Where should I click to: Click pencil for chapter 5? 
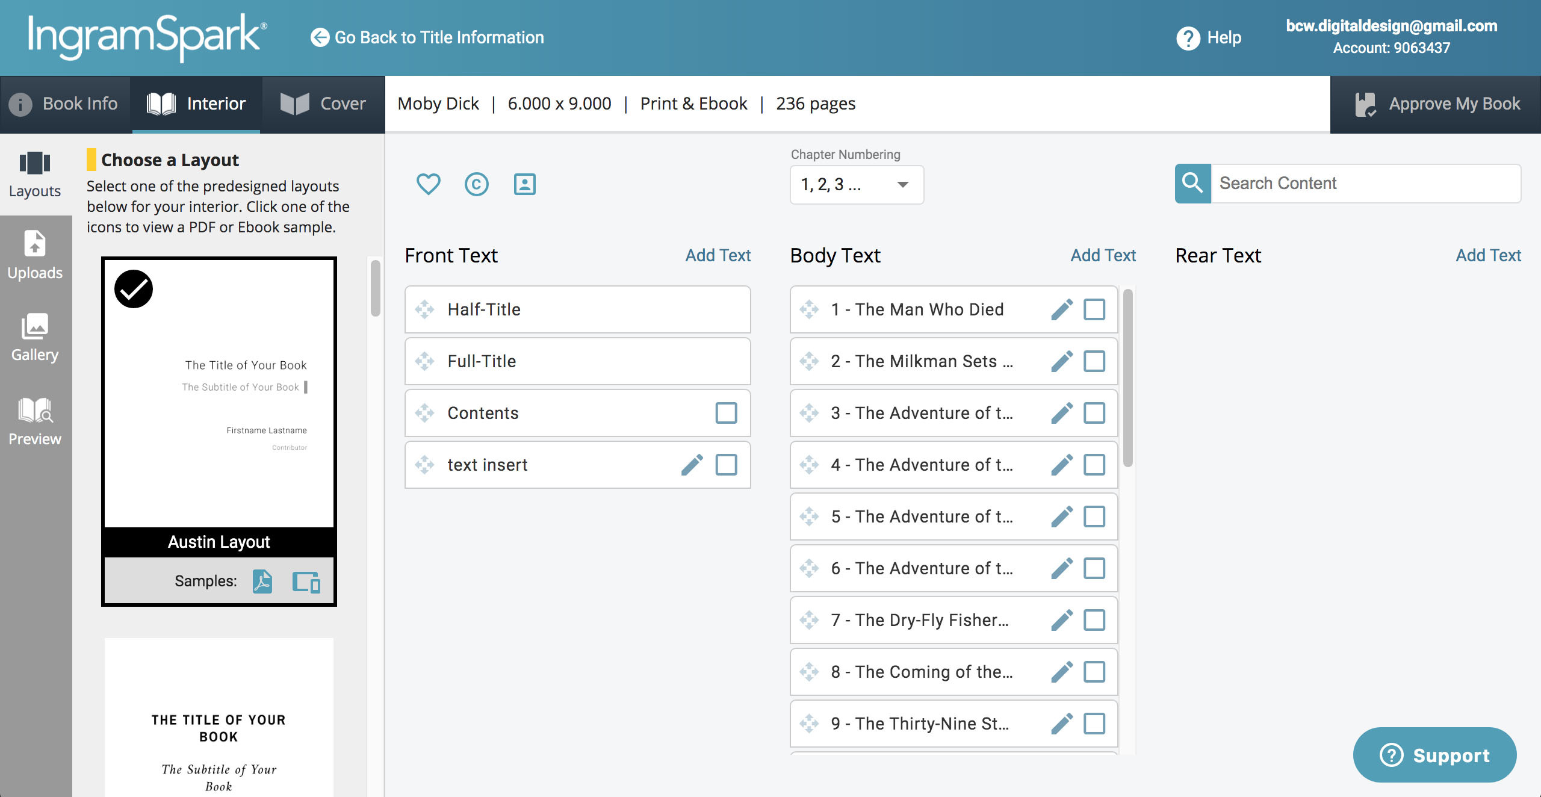pyautogui.click(x=1062, y=516)
